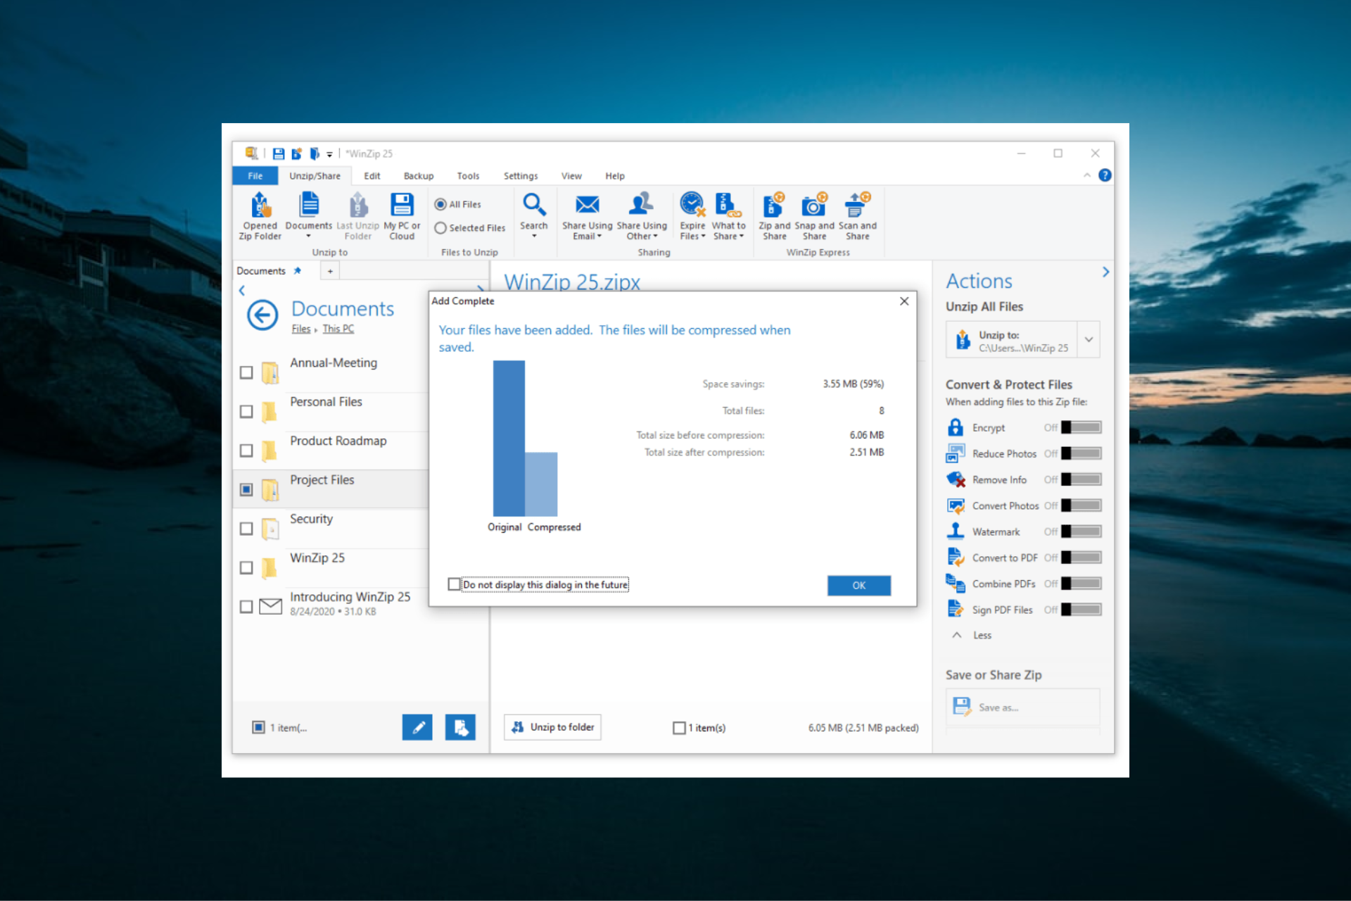The image size is (1351, 901).
Task: Switch to the Backup ribbon tab
Action: pyautogui.click(x=418, y=175)
